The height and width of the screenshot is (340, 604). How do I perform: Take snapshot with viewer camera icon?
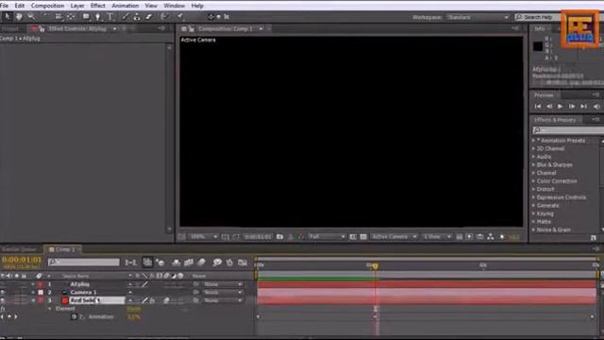[x=280, y=237]
